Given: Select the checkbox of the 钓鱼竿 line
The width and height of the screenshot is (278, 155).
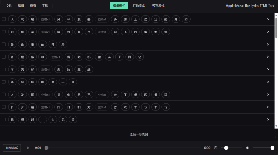Looking at the screenshot, I should pyautogui.click(x=4, y=32).
